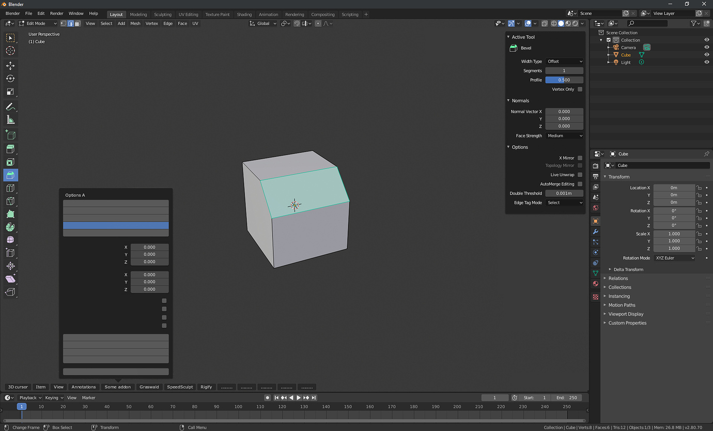Jump to the last frame
The height and width of the screenshot is (431, 713).
click(x=314, y=398)
